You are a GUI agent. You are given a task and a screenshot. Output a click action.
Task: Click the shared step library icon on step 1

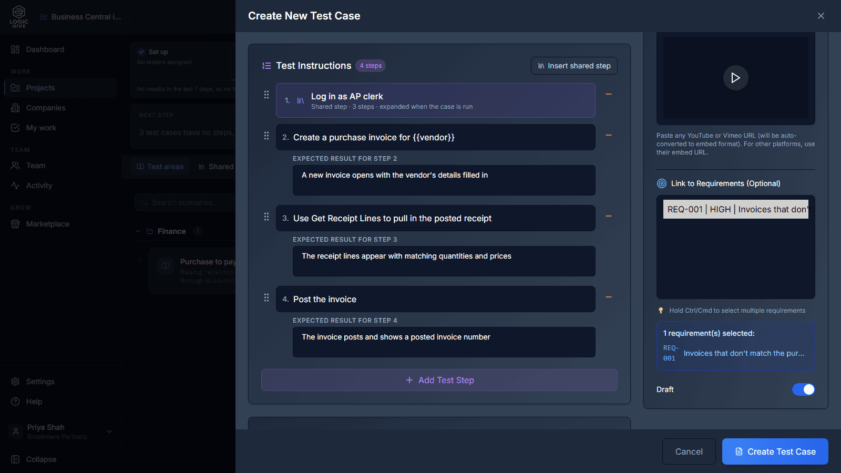pos(301,100)
